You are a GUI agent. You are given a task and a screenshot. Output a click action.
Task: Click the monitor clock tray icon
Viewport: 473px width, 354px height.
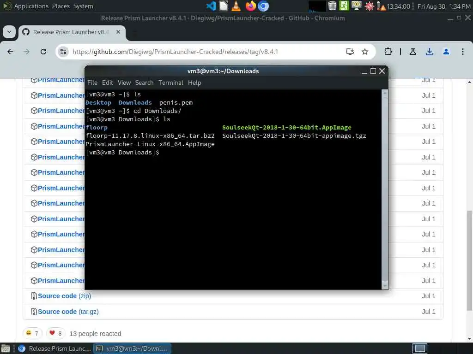click(x=357, y=6)
